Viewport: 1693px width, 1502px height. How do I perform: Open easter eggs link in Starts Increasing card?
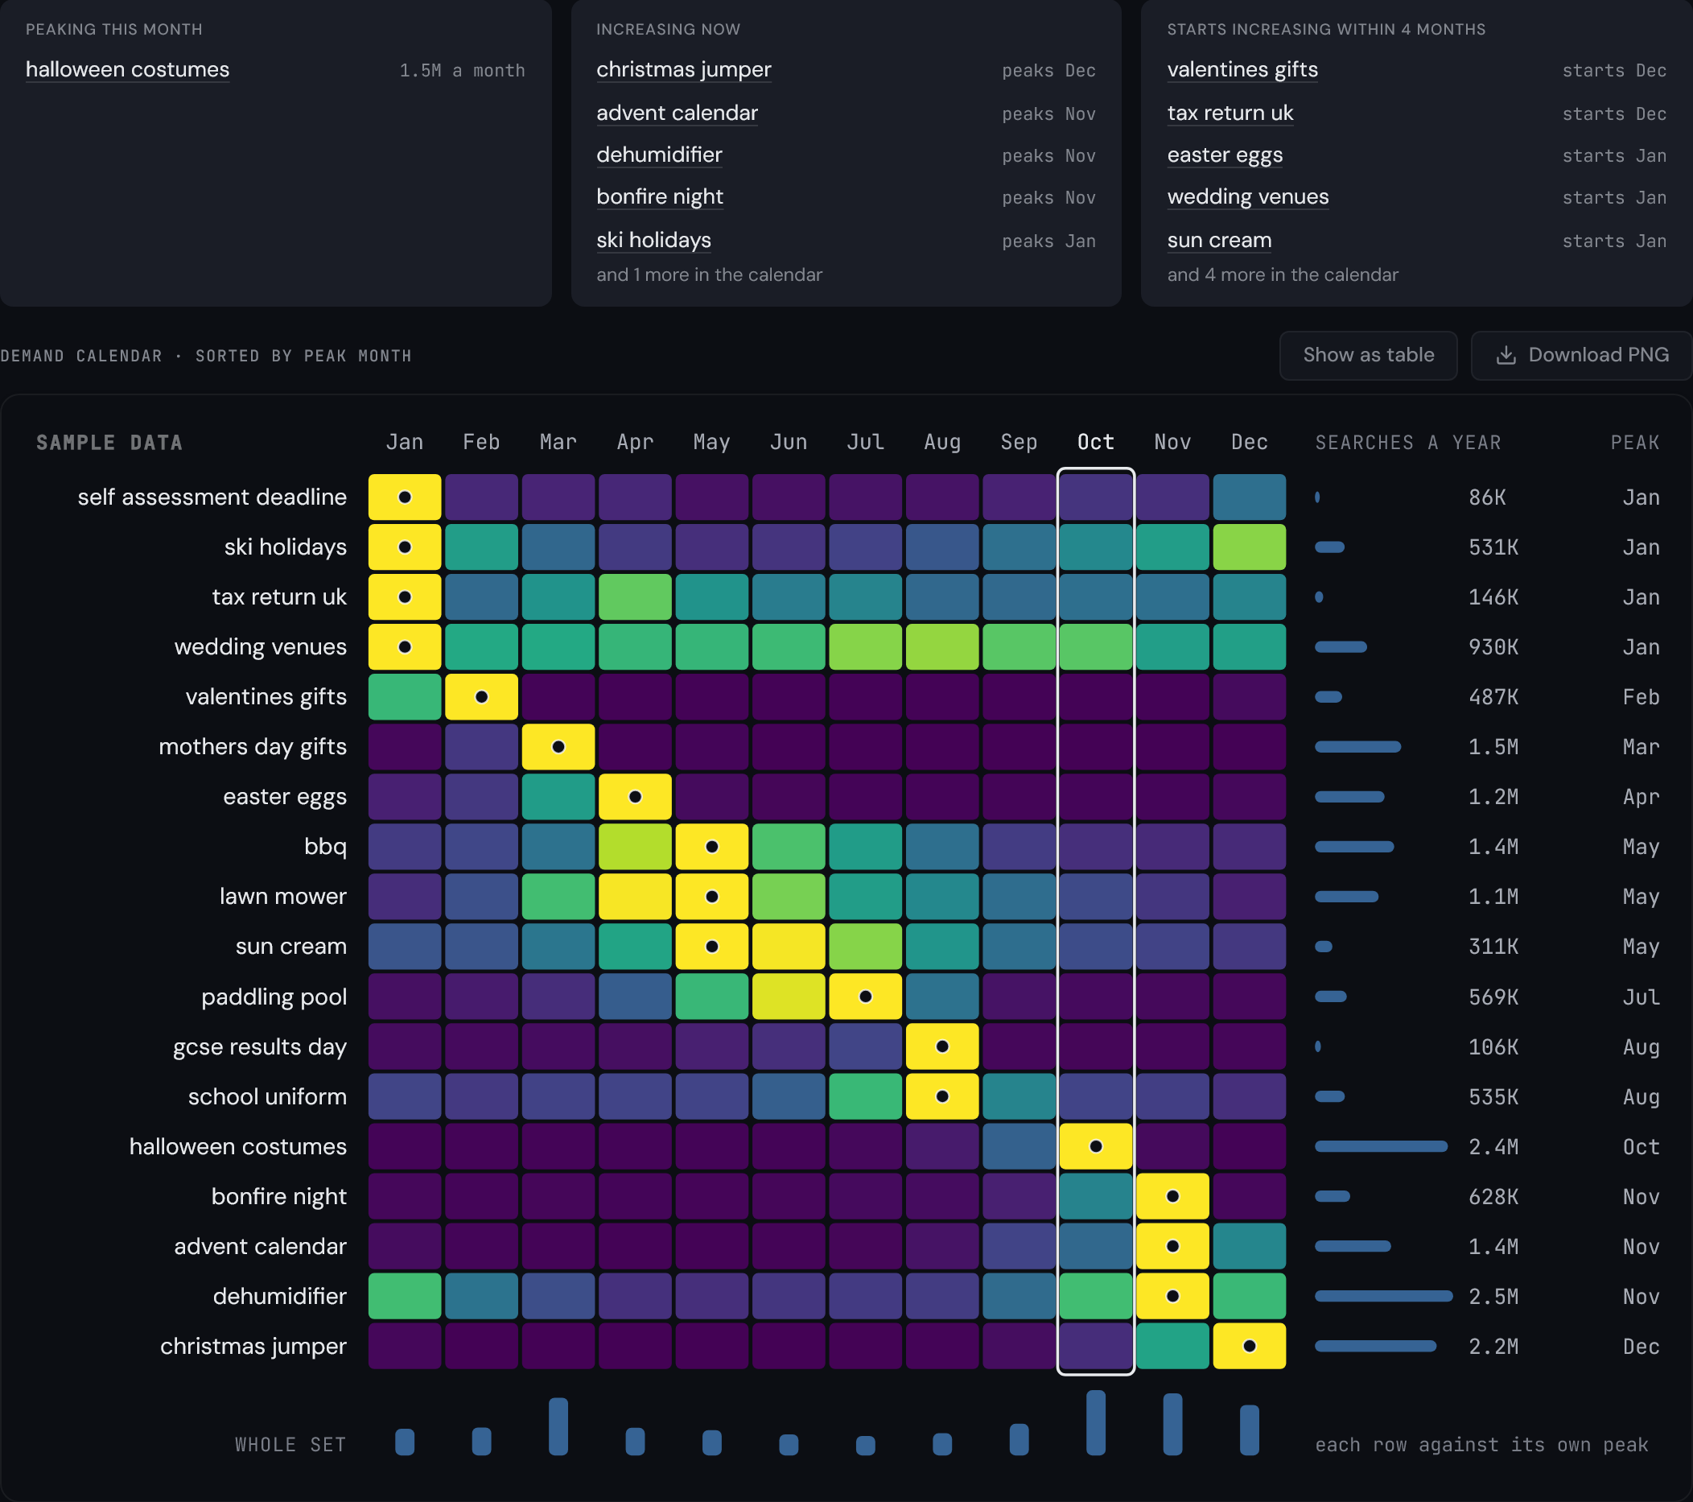(x=1225, y=155)
